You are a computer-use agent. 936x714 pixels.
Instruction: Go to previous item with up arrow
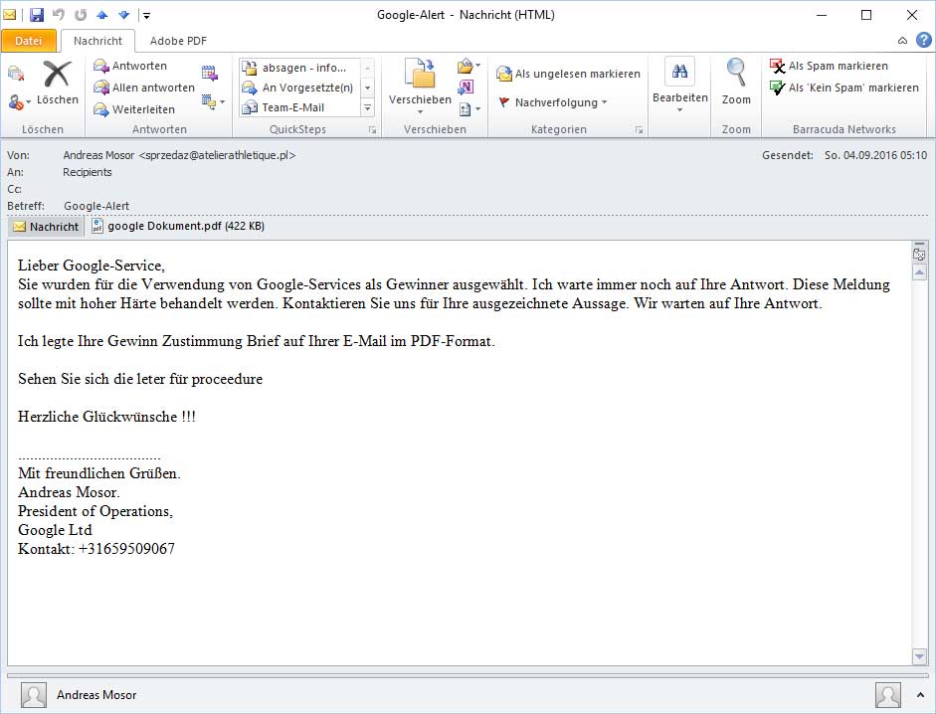tap(101, 15)
